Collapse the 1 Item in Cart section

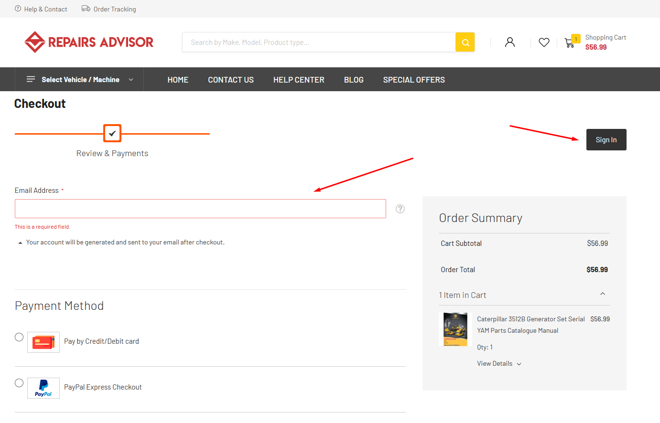tap(603, 294)
